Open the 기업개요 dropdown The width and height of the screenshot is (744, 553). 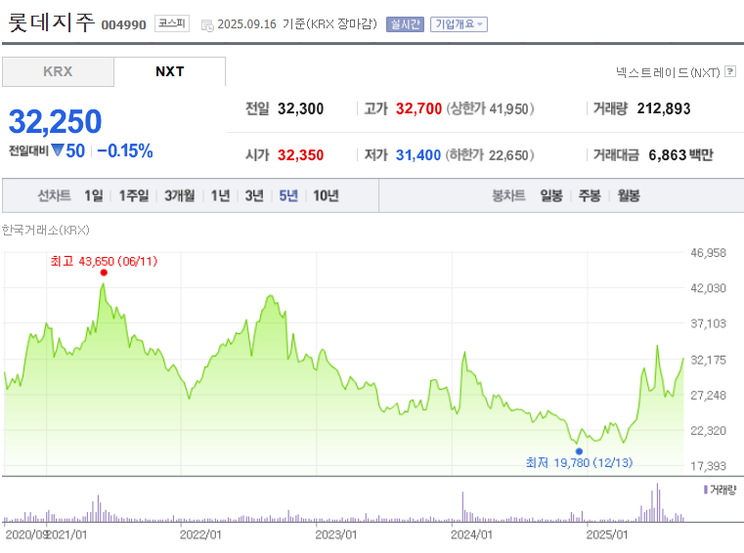pos(459,24)
